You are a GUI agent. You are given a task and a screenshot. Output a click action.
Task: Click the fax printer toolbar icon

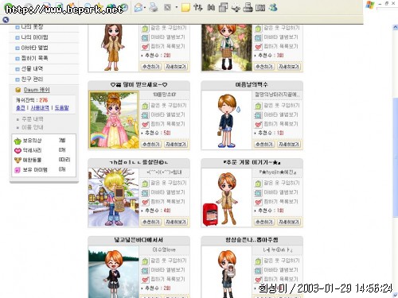pos(248,7)
